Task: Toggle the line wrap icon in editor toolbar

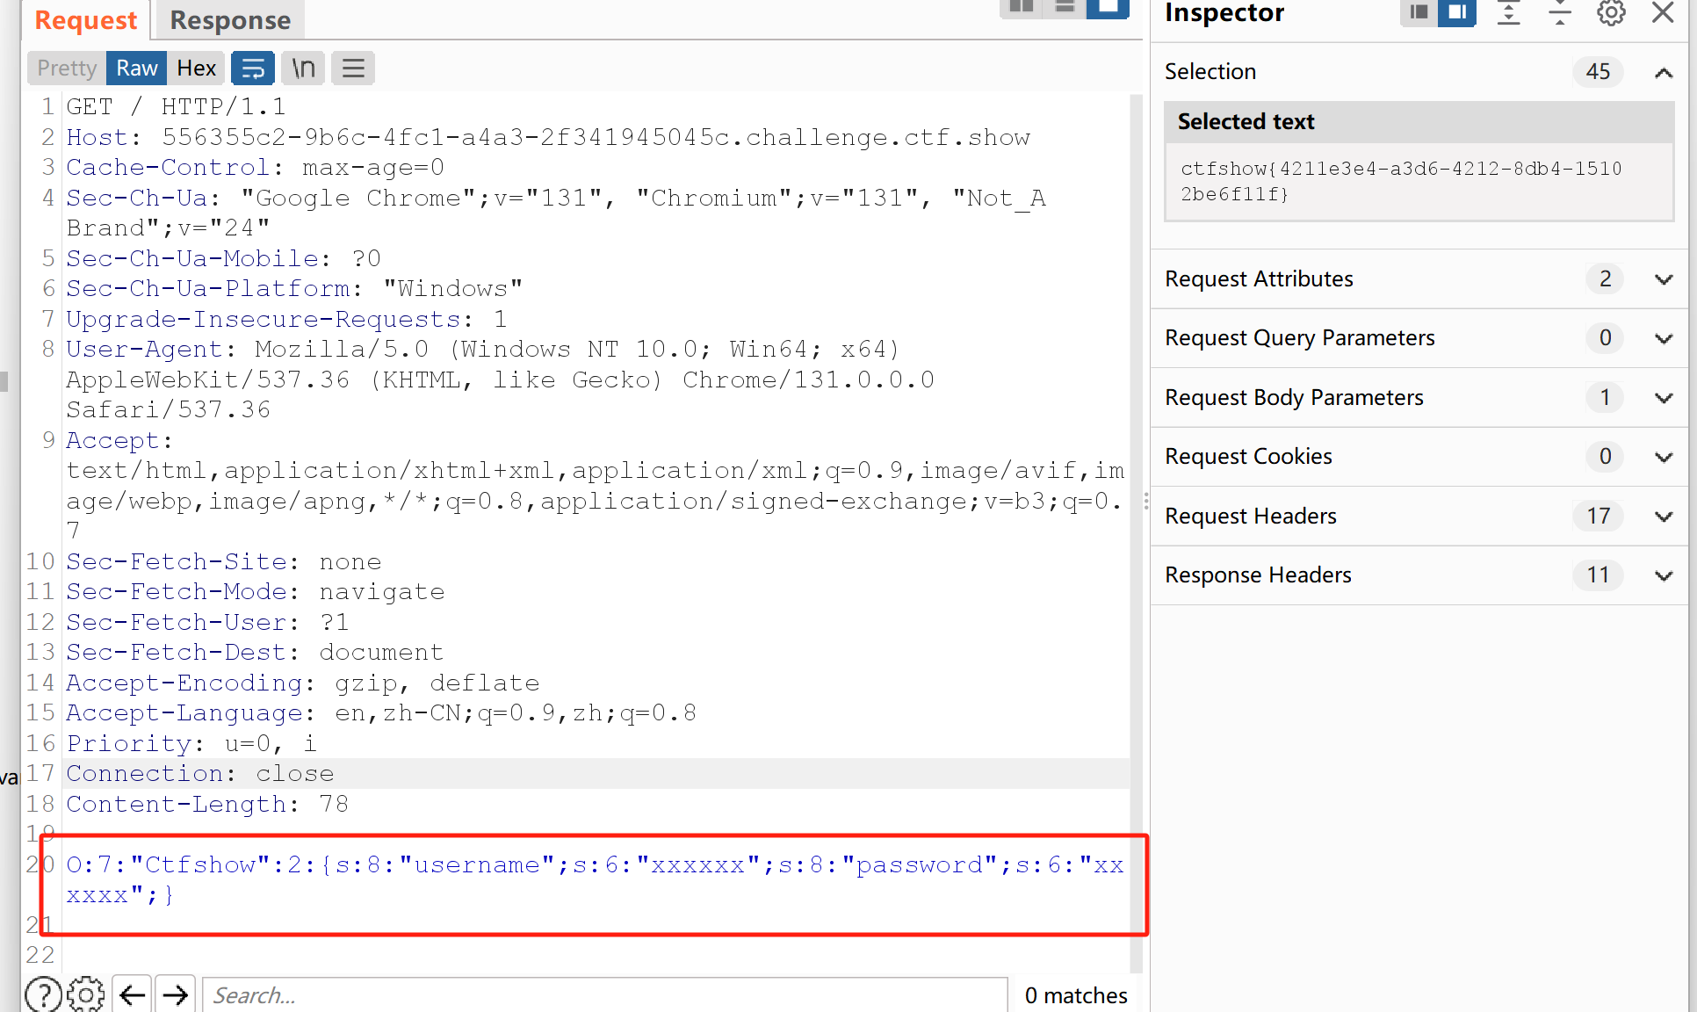Action: (x=253, y=69)
